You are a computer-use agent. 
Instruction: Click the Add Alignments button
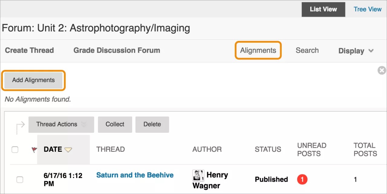pos(34,80)
